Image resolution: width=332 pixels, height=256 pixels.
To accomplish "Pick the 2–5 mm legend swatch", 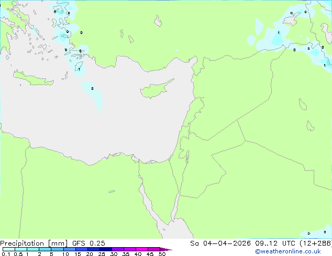I will [x=45, y=249].
